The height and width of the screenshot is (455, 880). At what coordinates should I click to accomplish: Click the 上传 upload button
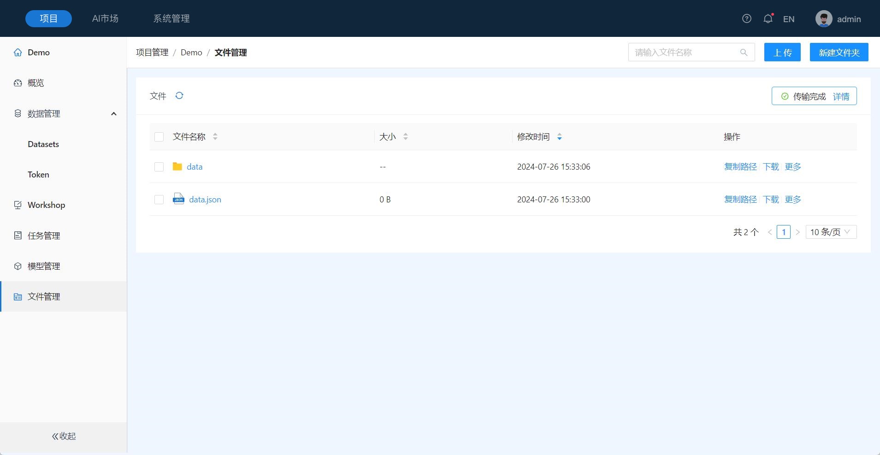pos(782,53)
